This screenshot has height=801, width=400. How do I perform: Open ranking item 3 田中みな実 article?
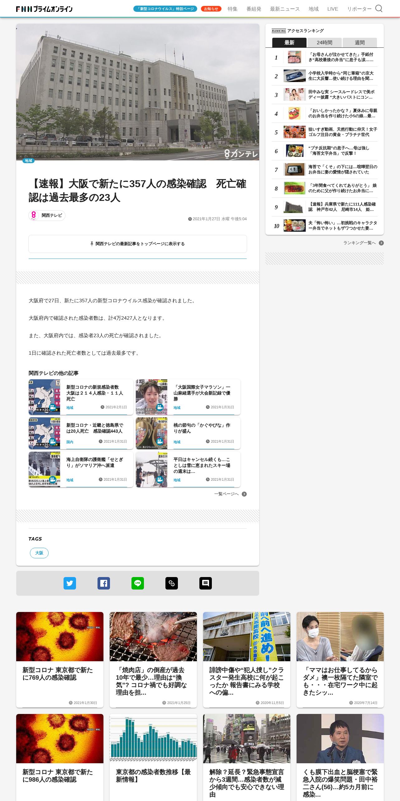click(325, 95)
